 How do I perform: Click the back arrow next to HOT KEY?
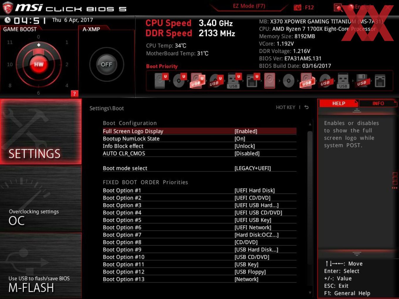(306, 107)
